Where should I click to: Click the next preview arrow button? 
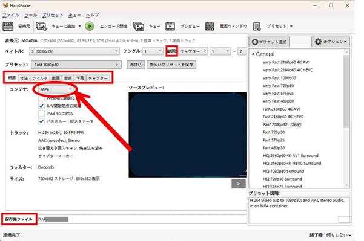tap(239, 184)
